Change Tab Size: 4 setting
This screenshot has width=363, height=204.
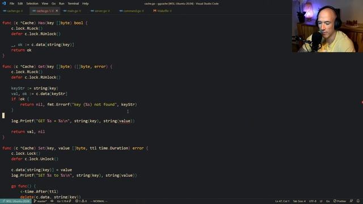(299, 201)
